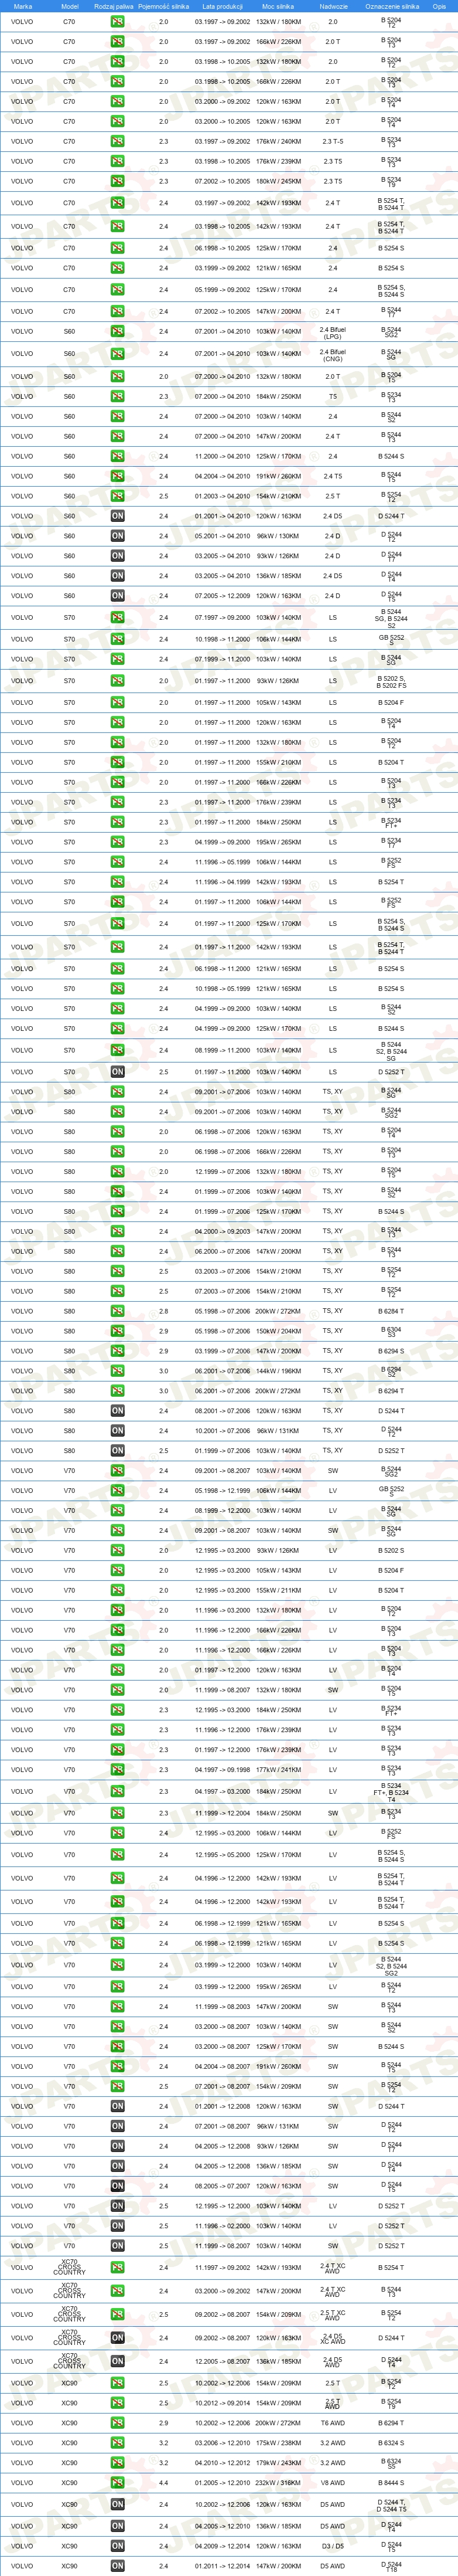Click petrol icon in XC90 179kW / 243KM row
This screenshot has width=458, height=2576.
117,2463
